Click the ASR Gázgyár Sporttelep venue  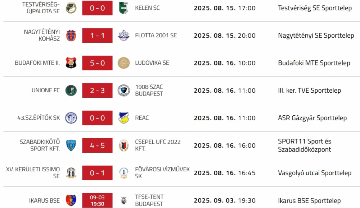(312, 118)
